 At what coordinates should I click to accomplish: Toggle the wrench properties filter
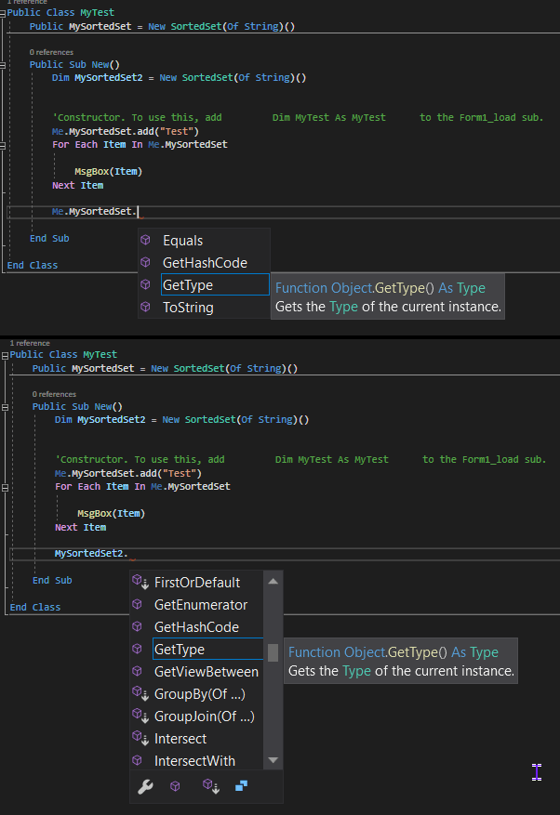[145, 787]
